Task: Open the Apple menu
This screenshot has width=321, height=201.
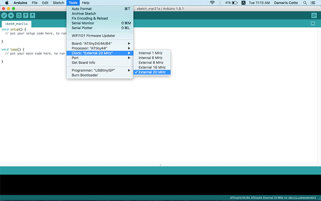Action: [7, 3]
